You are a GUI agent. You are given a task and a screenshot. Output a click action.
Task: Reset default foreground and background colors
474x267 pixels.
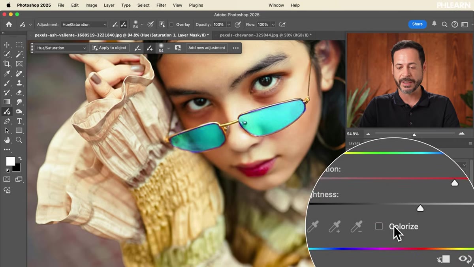point(7,171)
